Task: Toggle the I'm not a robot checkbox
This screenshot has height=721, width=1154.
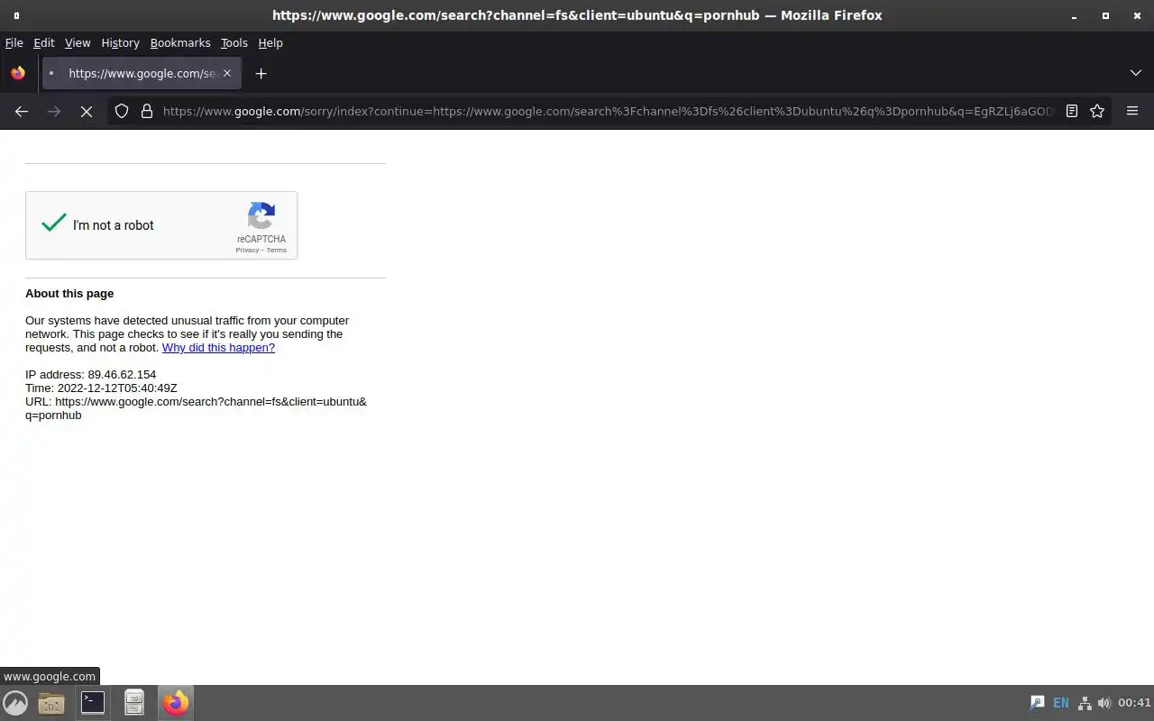Action: 54,224
